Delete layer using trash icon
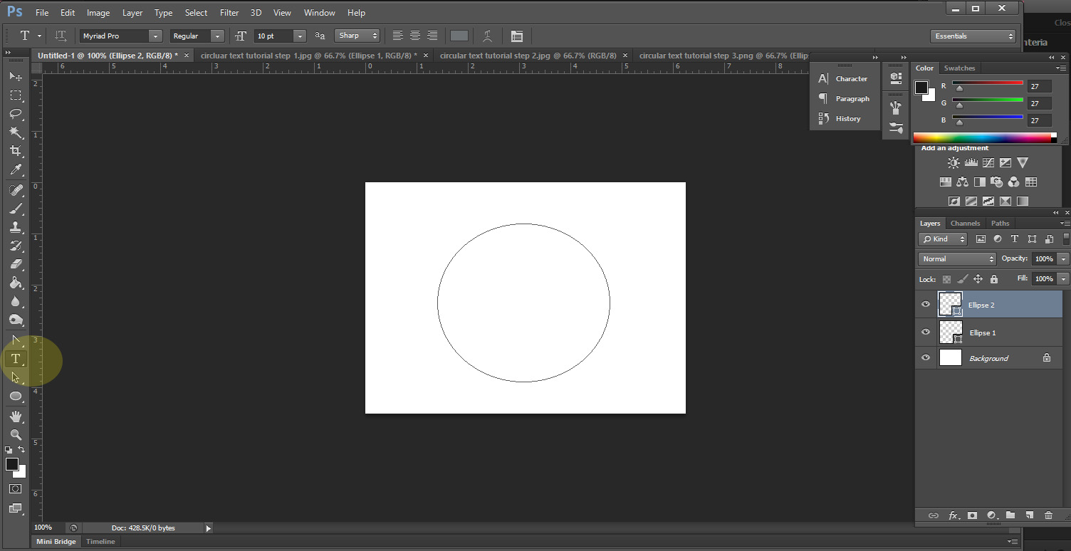Screen dimensions: 1071x551 (x=1048, y=515)
